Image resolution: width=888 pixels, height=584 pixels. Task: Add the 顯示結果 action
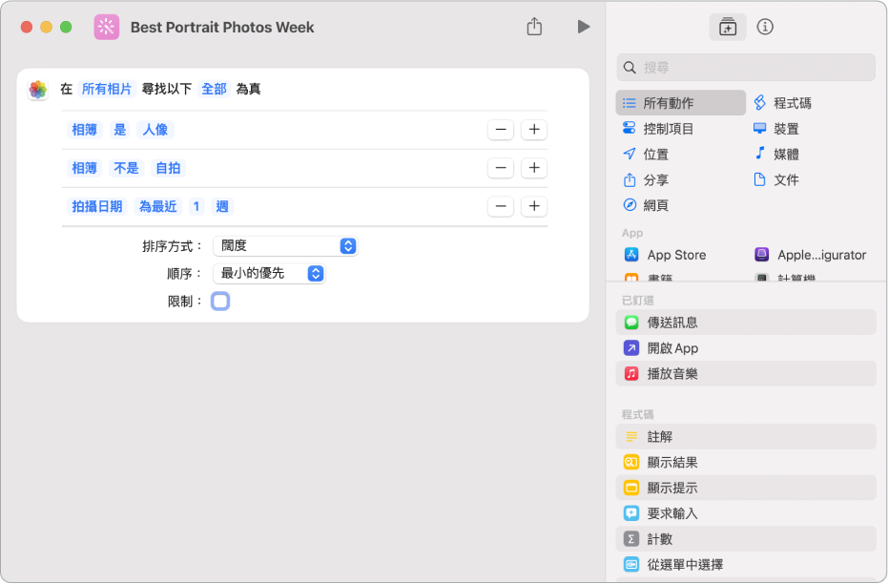pos(746,462)
